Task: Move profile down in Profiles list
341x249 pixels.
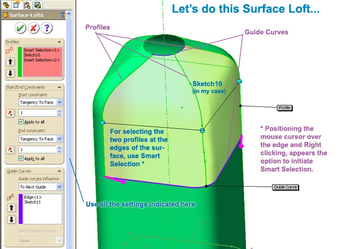Action: [10, 73]
